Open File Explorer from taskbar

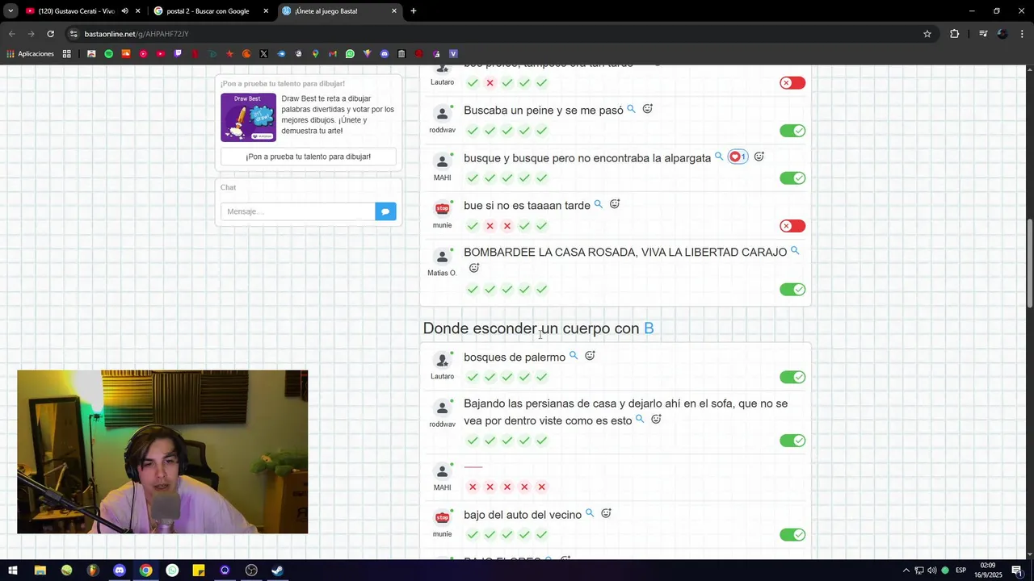(x=40, y=571)
